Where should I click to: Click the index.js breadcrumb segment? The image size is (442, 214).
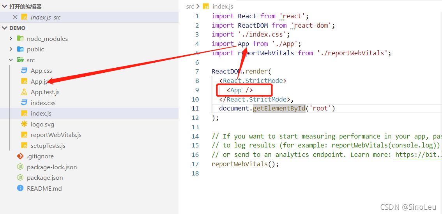(223, 6)
